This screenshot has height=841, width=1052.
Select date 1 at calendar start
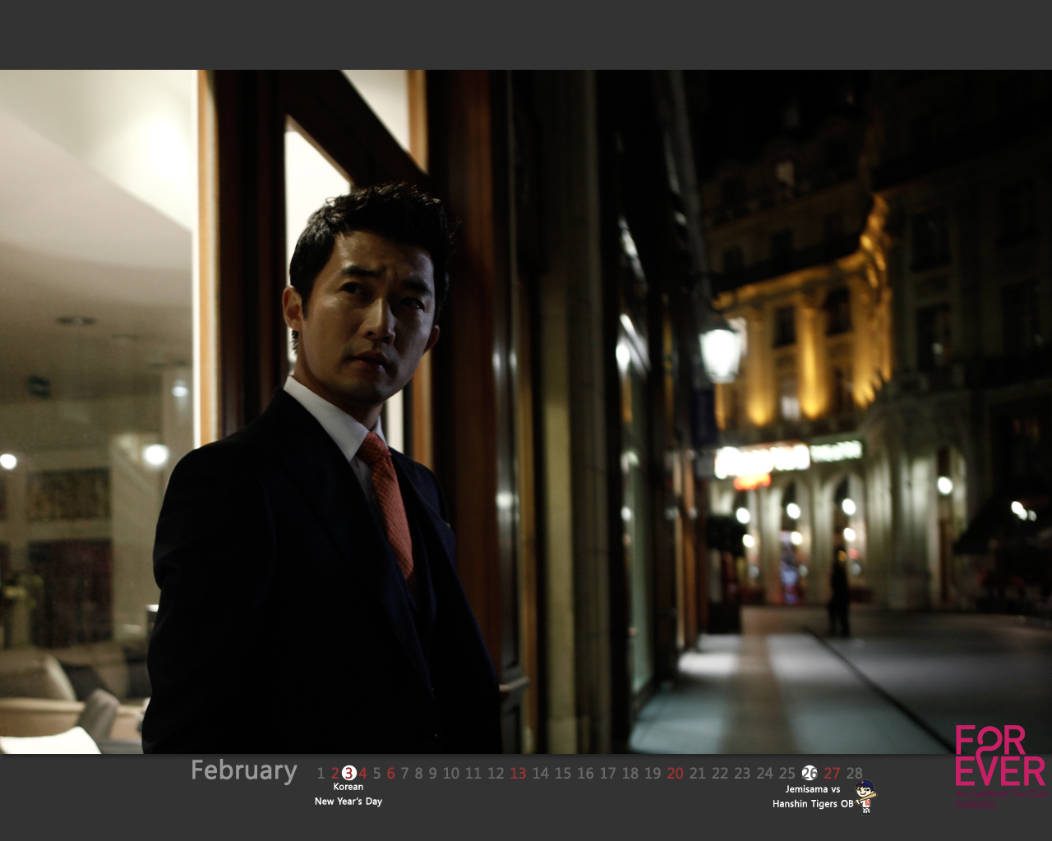pos(321,773)
